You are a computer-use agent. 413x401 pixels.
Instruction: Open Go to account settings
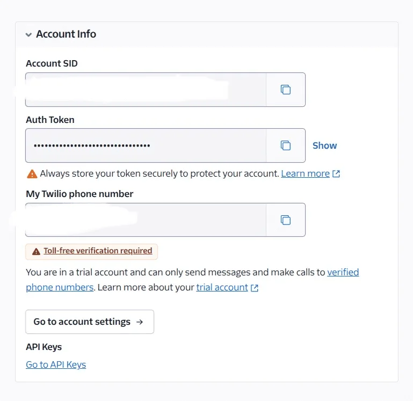(90, 322)
